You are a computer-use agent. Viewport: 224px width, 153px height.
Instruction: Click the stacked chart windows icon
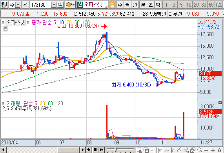193,150
